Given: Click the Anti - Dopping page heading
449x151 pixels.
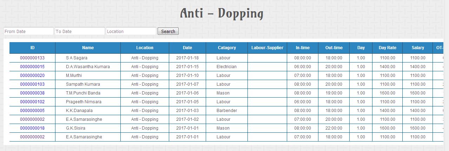Looking at the screenshot, I should 222,14.
